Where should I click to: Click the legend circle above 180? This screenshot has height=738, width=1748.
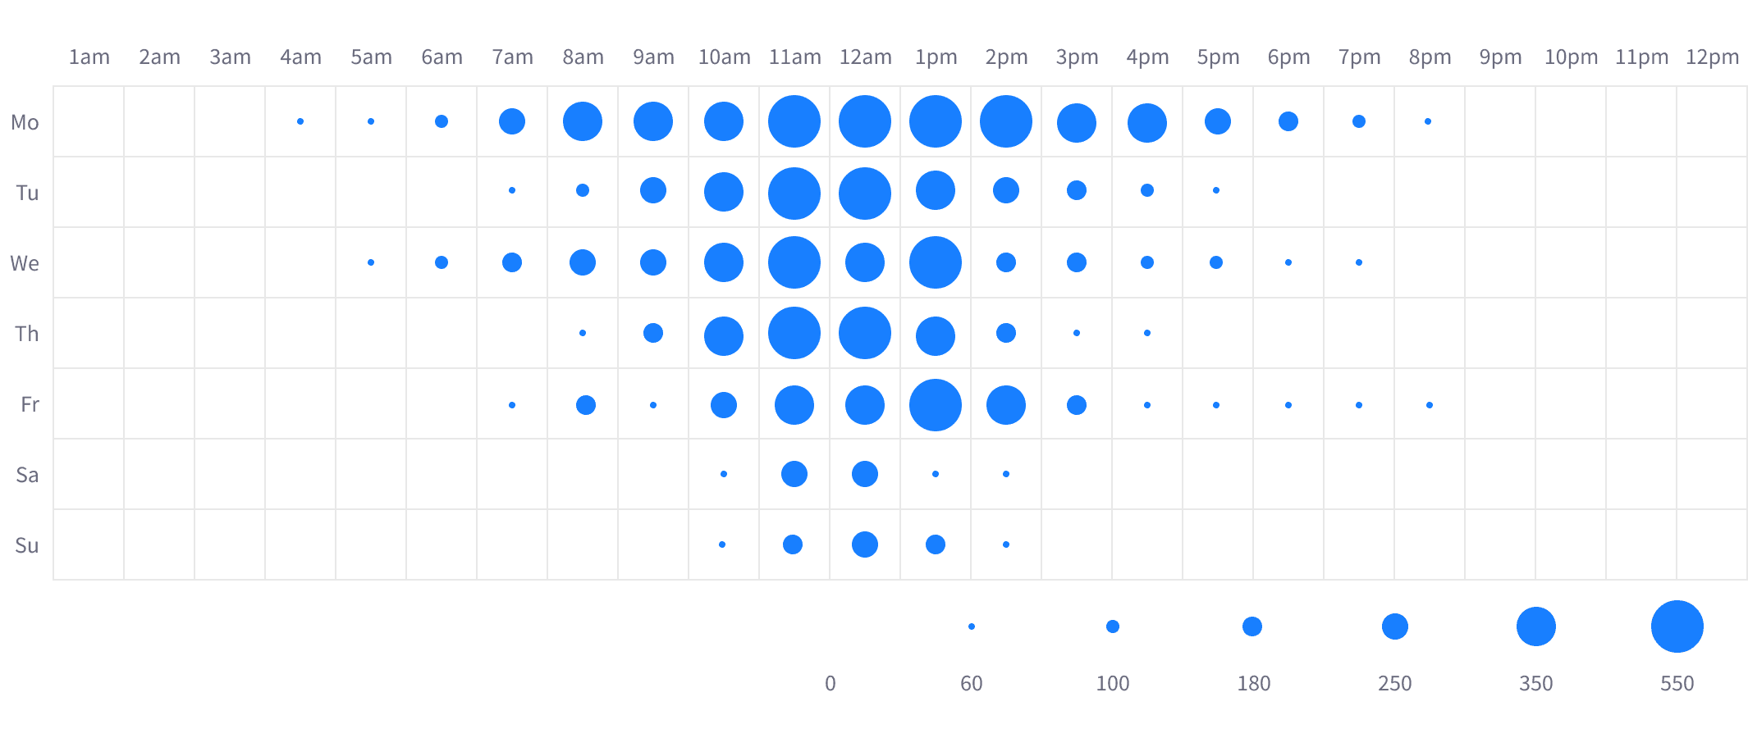coord(1252,626)
